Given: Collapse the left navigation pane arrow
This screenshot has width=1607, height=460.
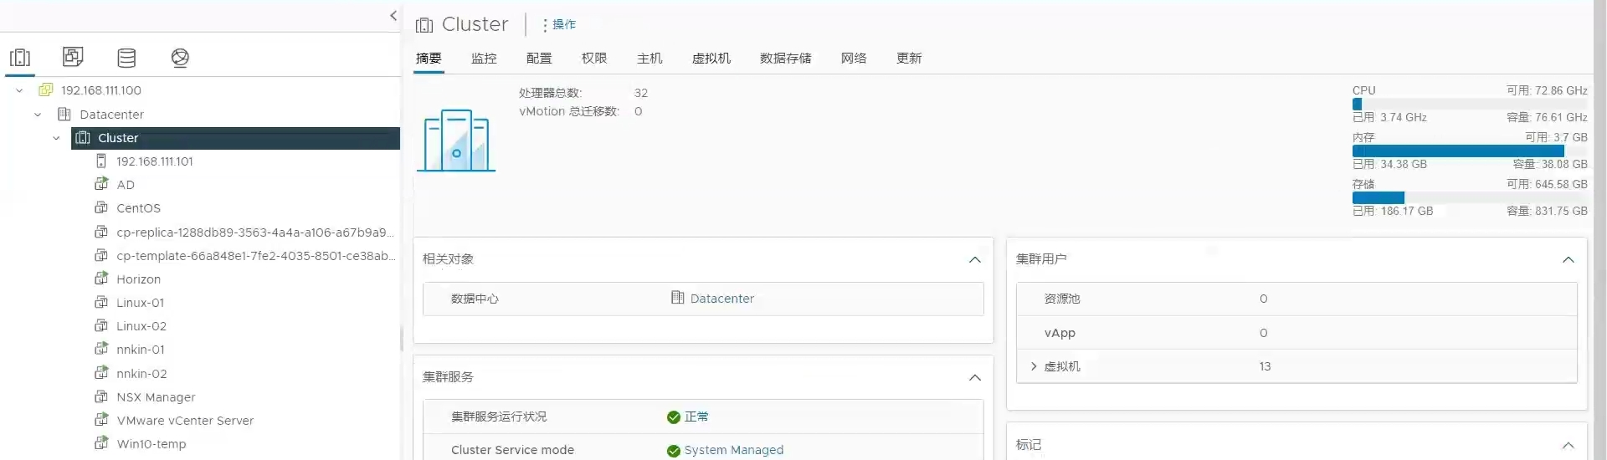Looking at the screenshot, I should tap(393, 16).
